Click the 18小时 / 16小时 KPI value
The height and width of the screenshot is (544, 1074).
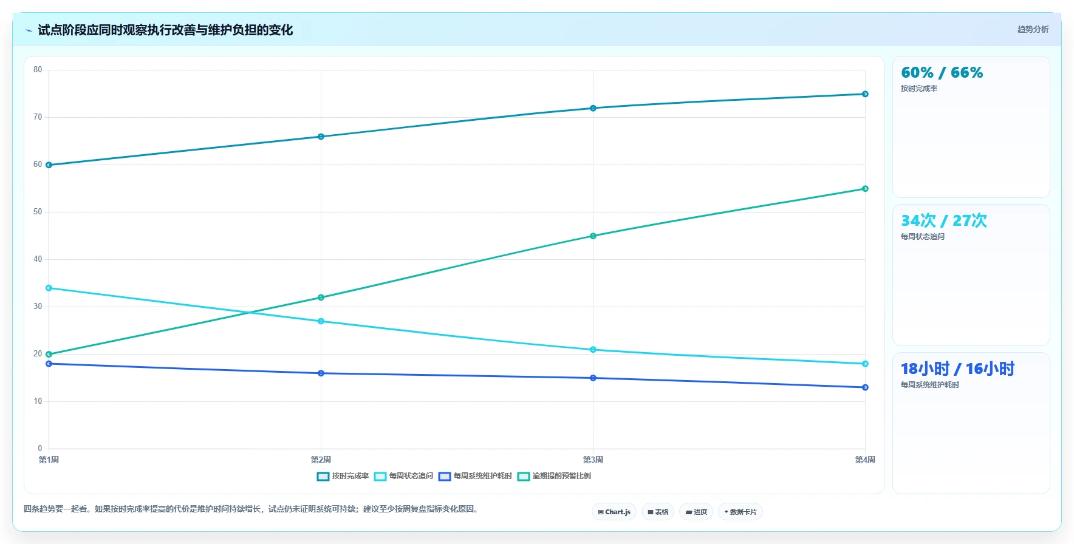pos(958,369)
